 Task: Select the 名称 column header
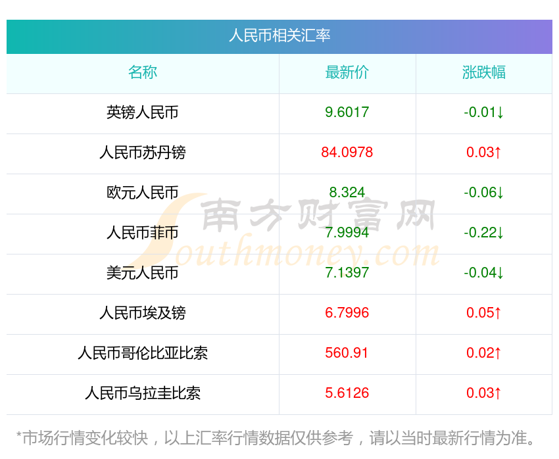point(143,72)
